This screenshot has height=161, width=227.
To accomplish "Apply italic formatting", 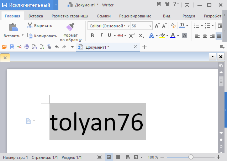I will pos(101,36).
